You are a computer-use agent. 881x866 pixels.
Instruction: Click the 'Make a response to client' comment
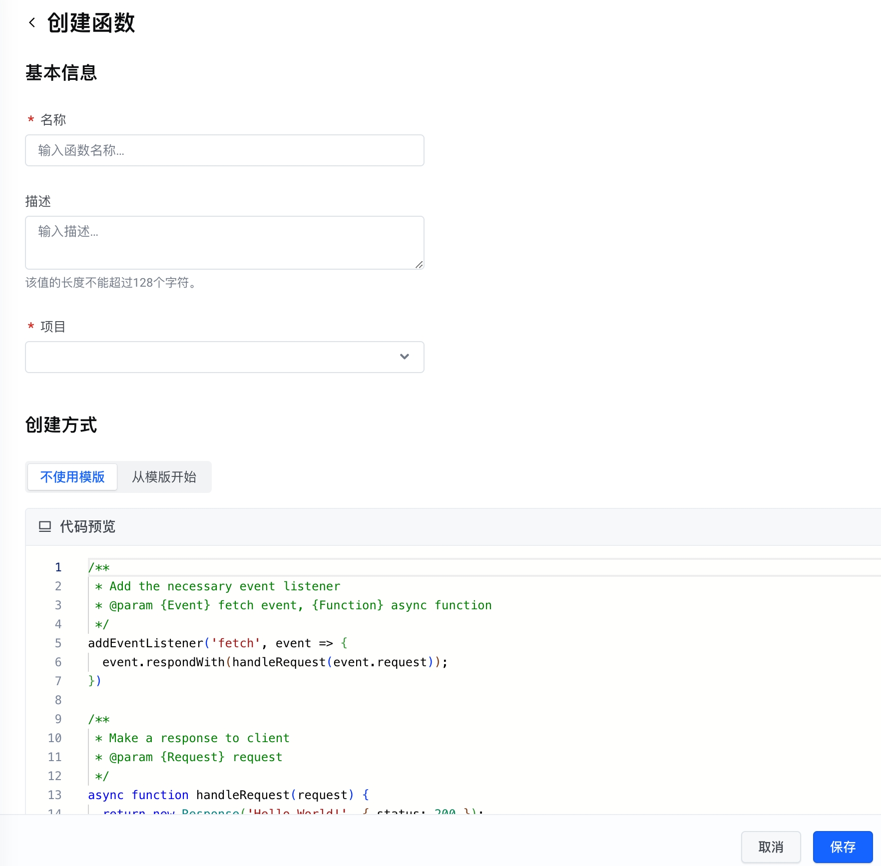click(x=192, y=738)
